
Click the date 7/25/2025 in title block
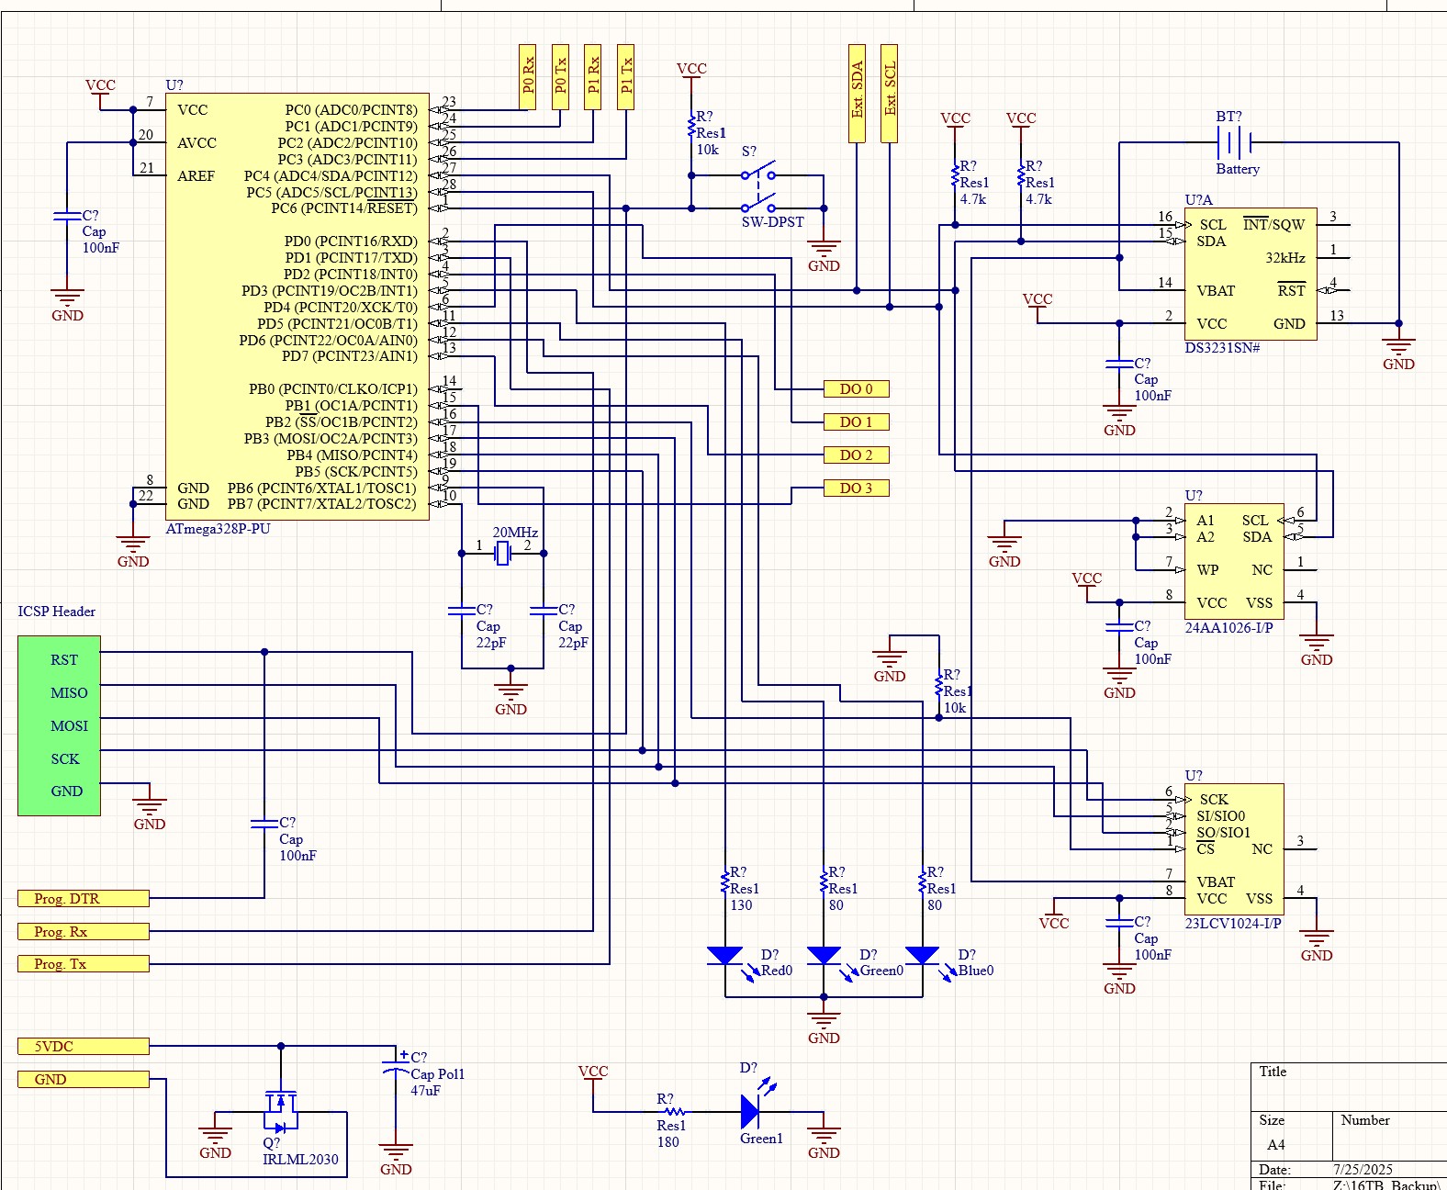coord(1363,1170)
